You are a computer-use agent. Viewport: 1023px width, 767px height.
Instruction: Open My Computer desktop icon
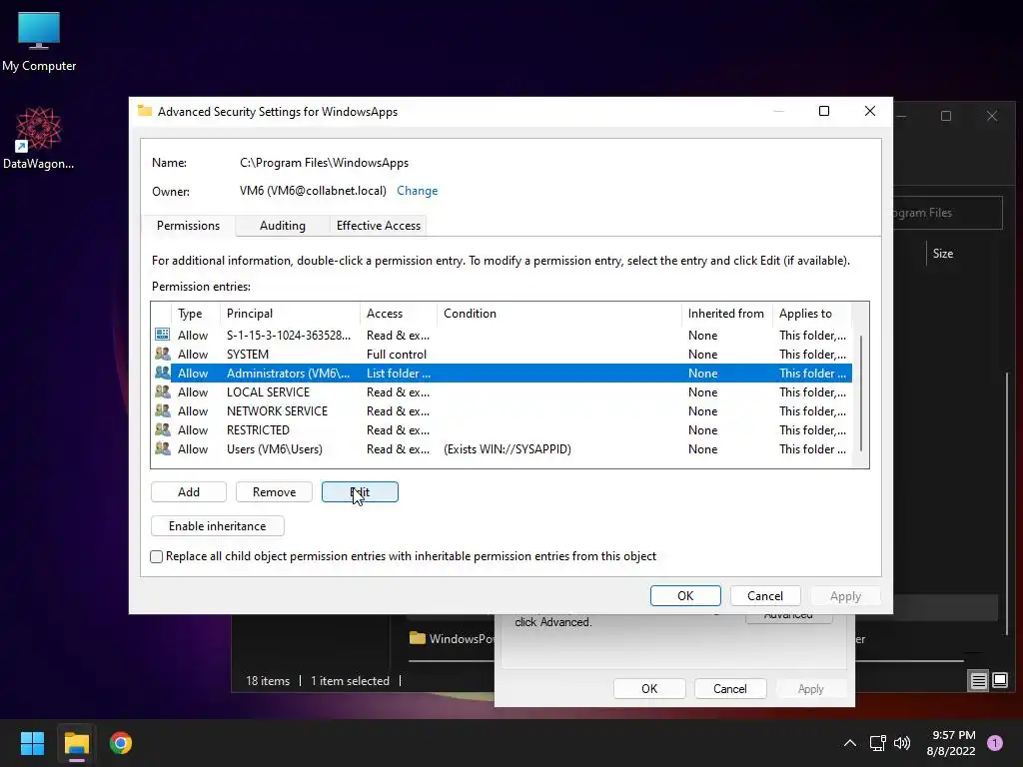(x=39, y=41)
